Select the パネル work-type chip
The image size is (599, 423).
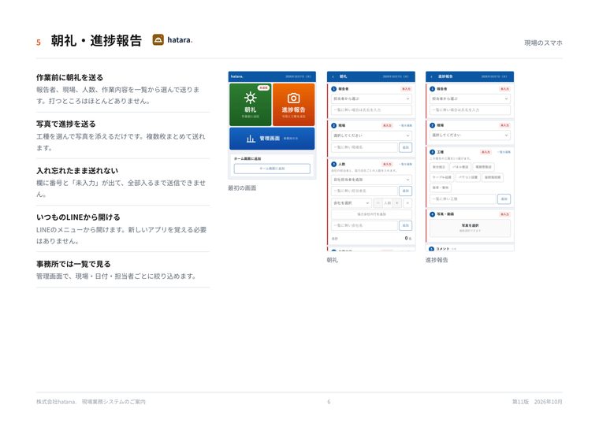point(460,167)
